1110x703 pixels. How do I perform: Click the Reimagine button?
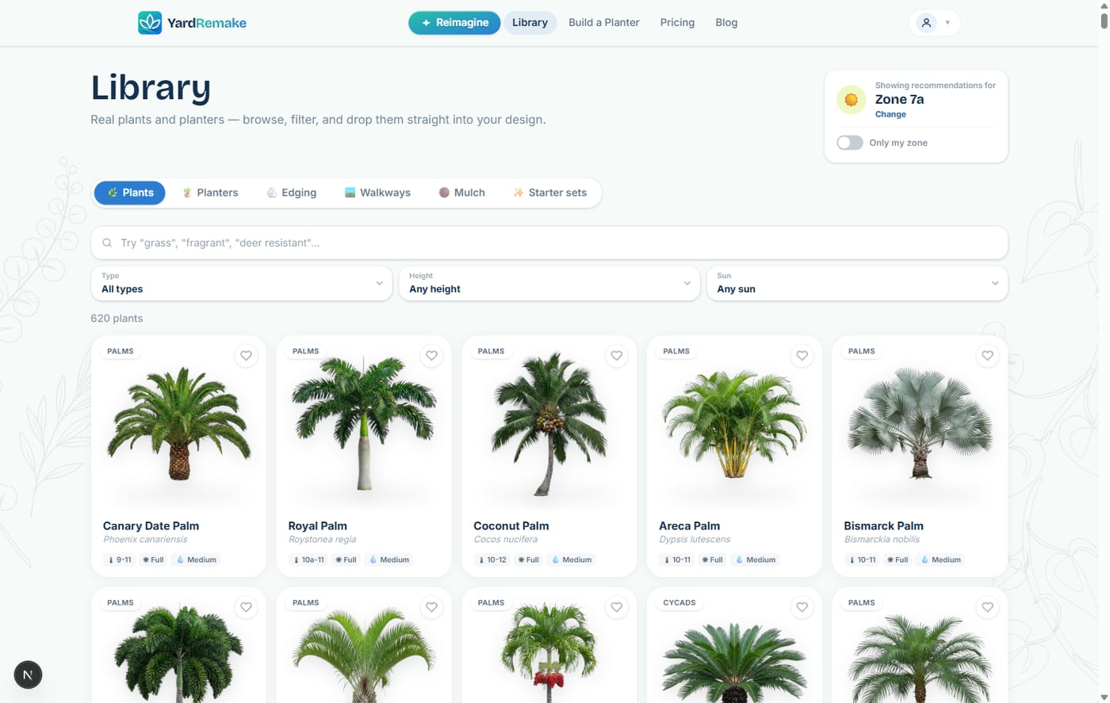point(454,23)
